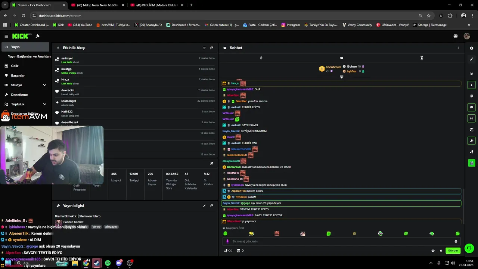Viewport: 478px width, 269px height.
Task: Pop out the stream statistics panel
Action: point(211,163)
